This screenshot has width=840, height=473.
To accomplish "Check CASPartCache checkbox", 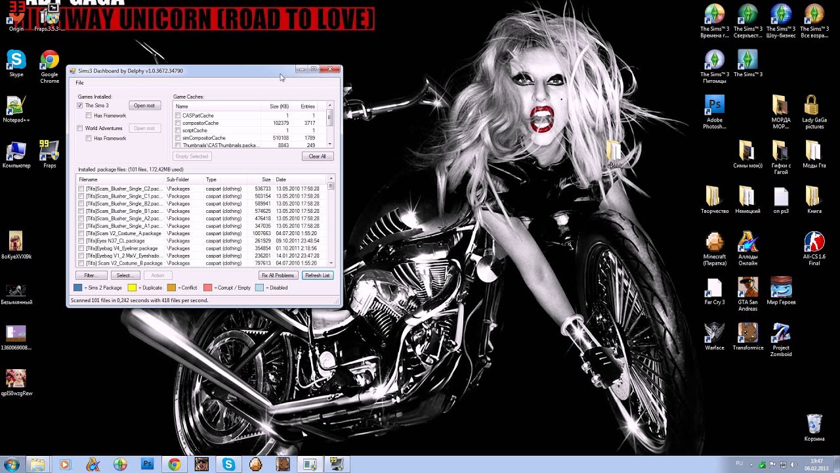I will point(178,116).
